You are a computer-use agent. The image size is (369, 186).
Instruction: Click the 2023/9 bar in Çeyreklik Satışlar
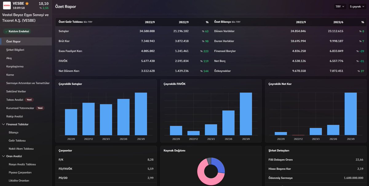pyautogui.click(x=141, y=114)
